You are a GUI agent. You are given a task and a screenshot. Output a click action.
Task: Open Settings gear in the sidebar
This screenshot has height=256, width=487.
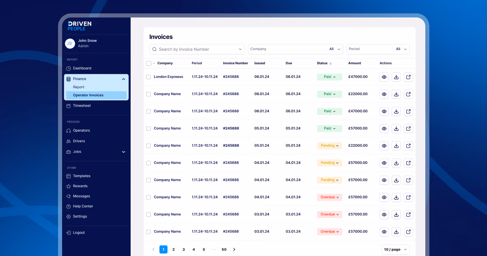69,217
